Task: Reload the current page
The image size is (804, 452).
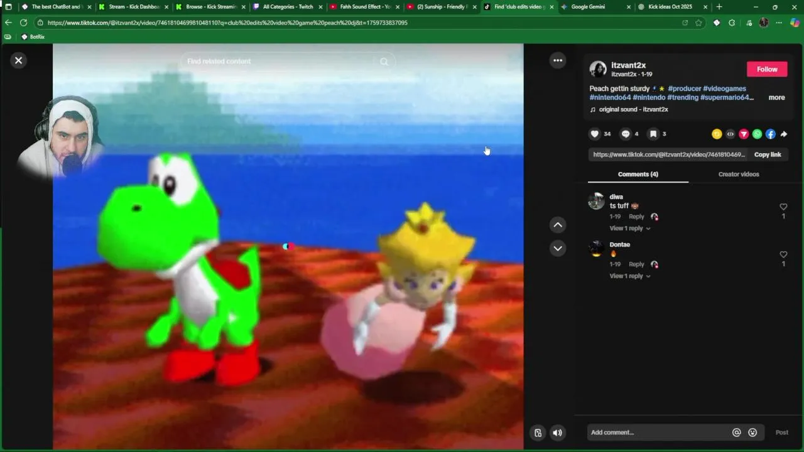Action: [x=23, y=23]
